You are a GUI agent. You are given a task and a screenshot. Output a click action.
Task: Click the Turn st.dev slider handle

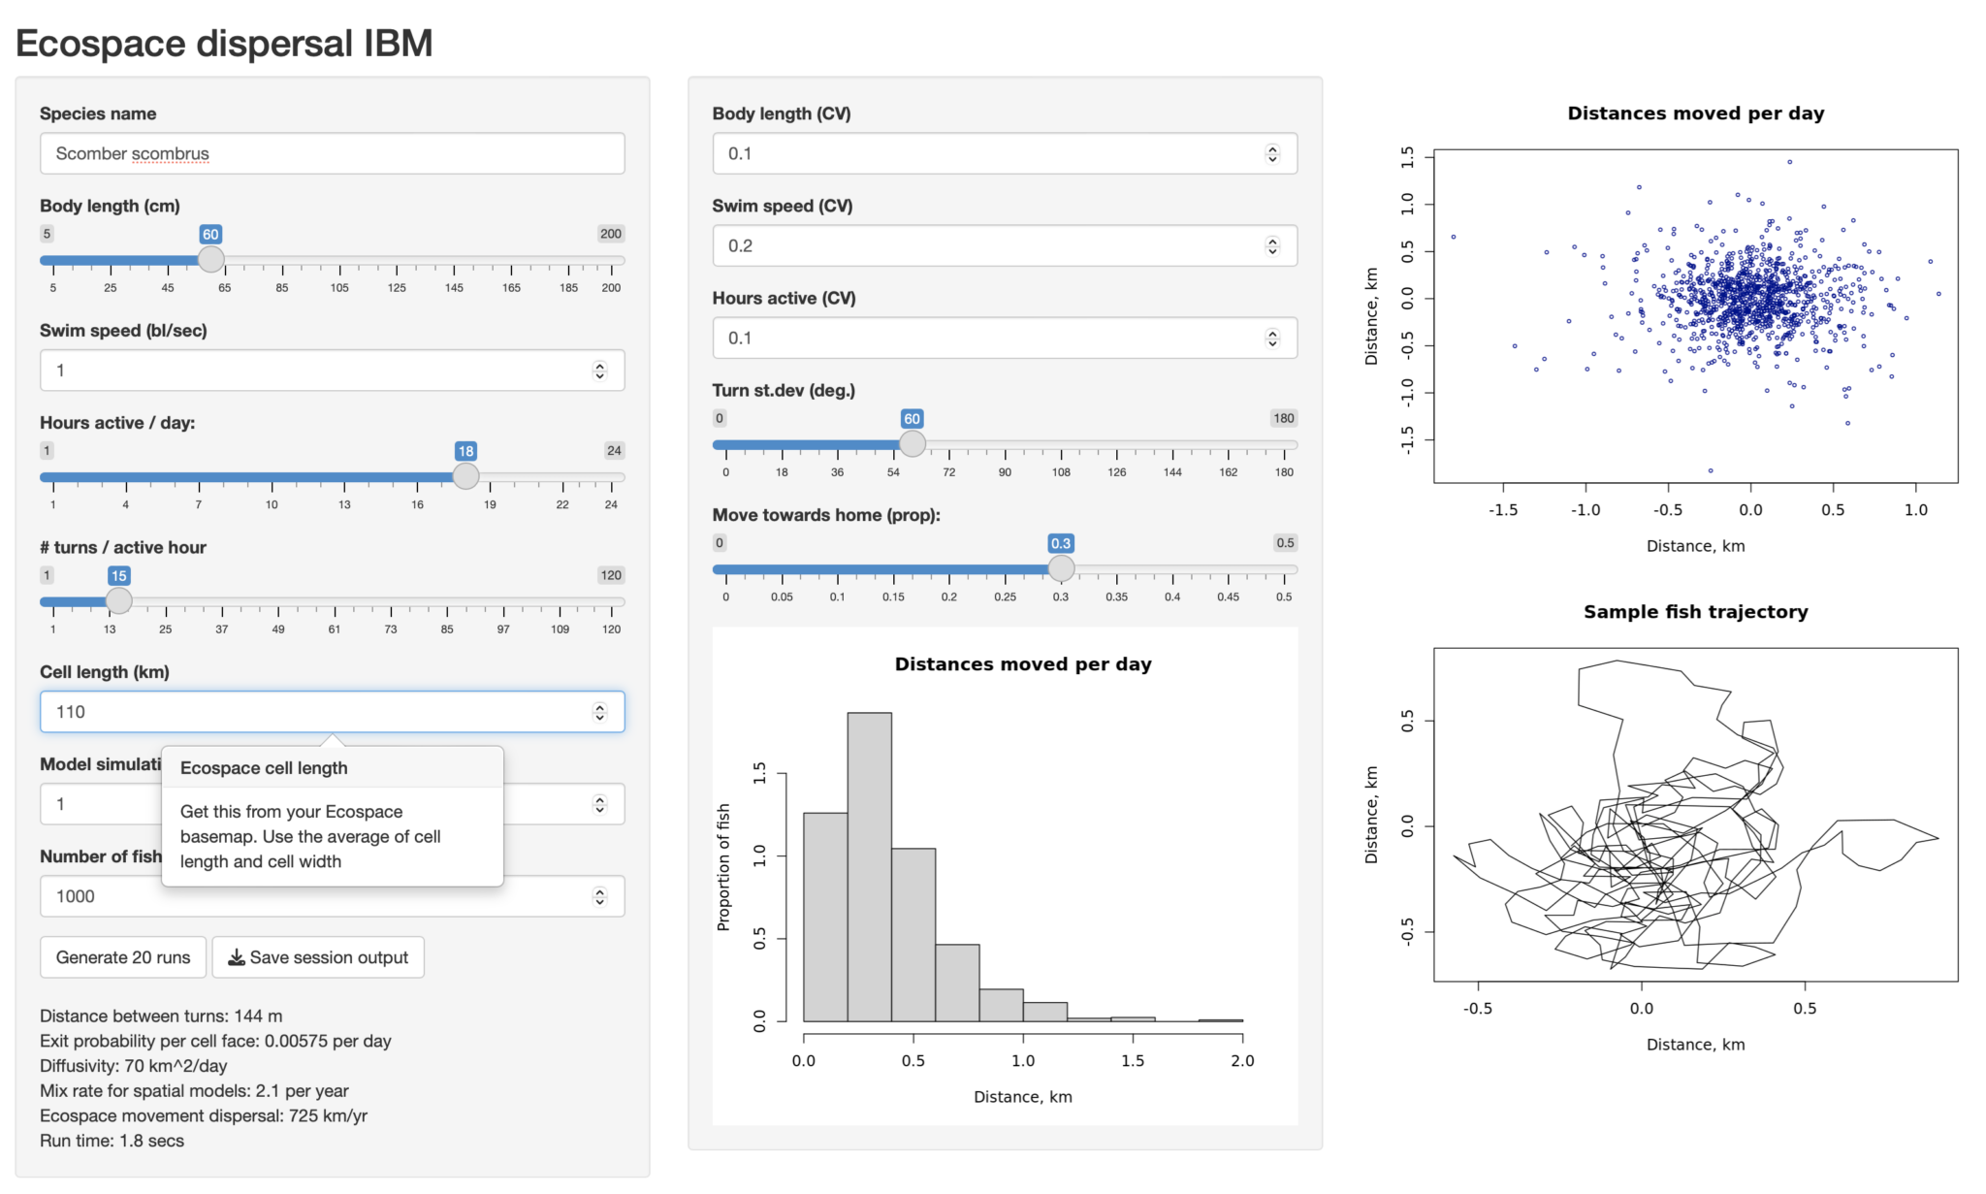pos(912,443)
